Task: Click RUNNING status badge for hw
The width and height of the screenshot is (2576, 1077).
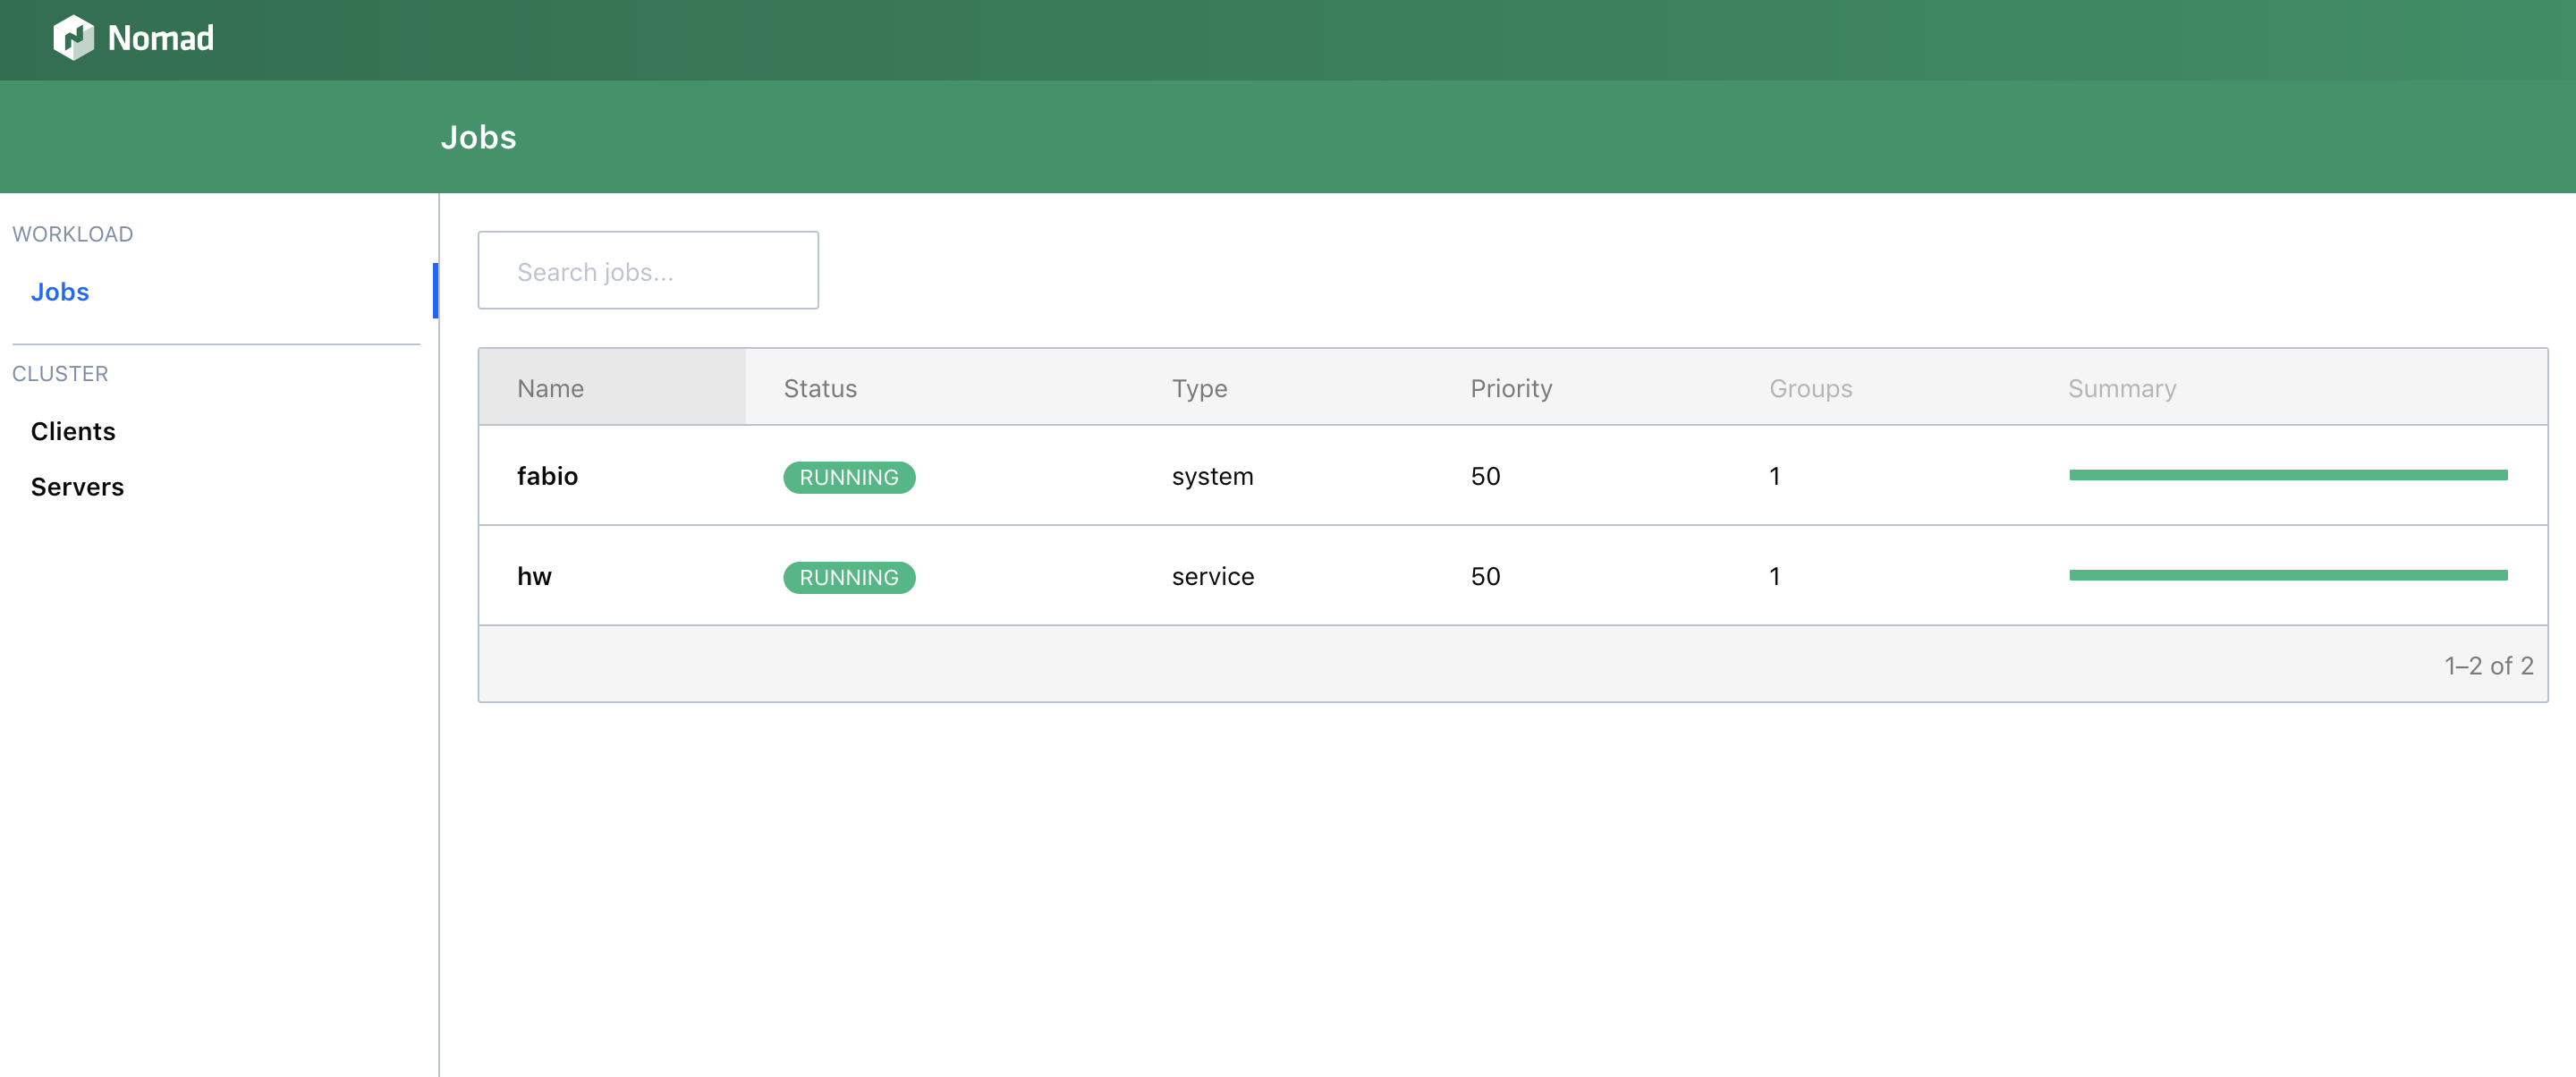Action: pyautogui.click(x=849, y=577)
